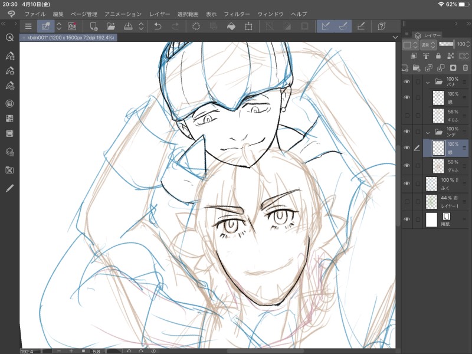Open the layer palette hamburger menu

(407, 34)
